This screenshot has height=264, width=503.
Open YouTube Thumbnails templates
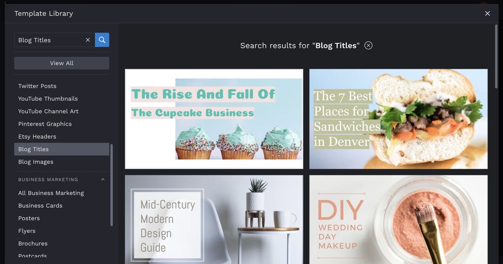pyautogui.click(x=48, y=99)
